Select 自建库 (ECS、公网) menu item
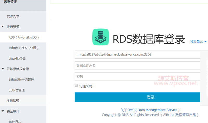The width and height of the screenshot is (208, 123). coord(24,48)
